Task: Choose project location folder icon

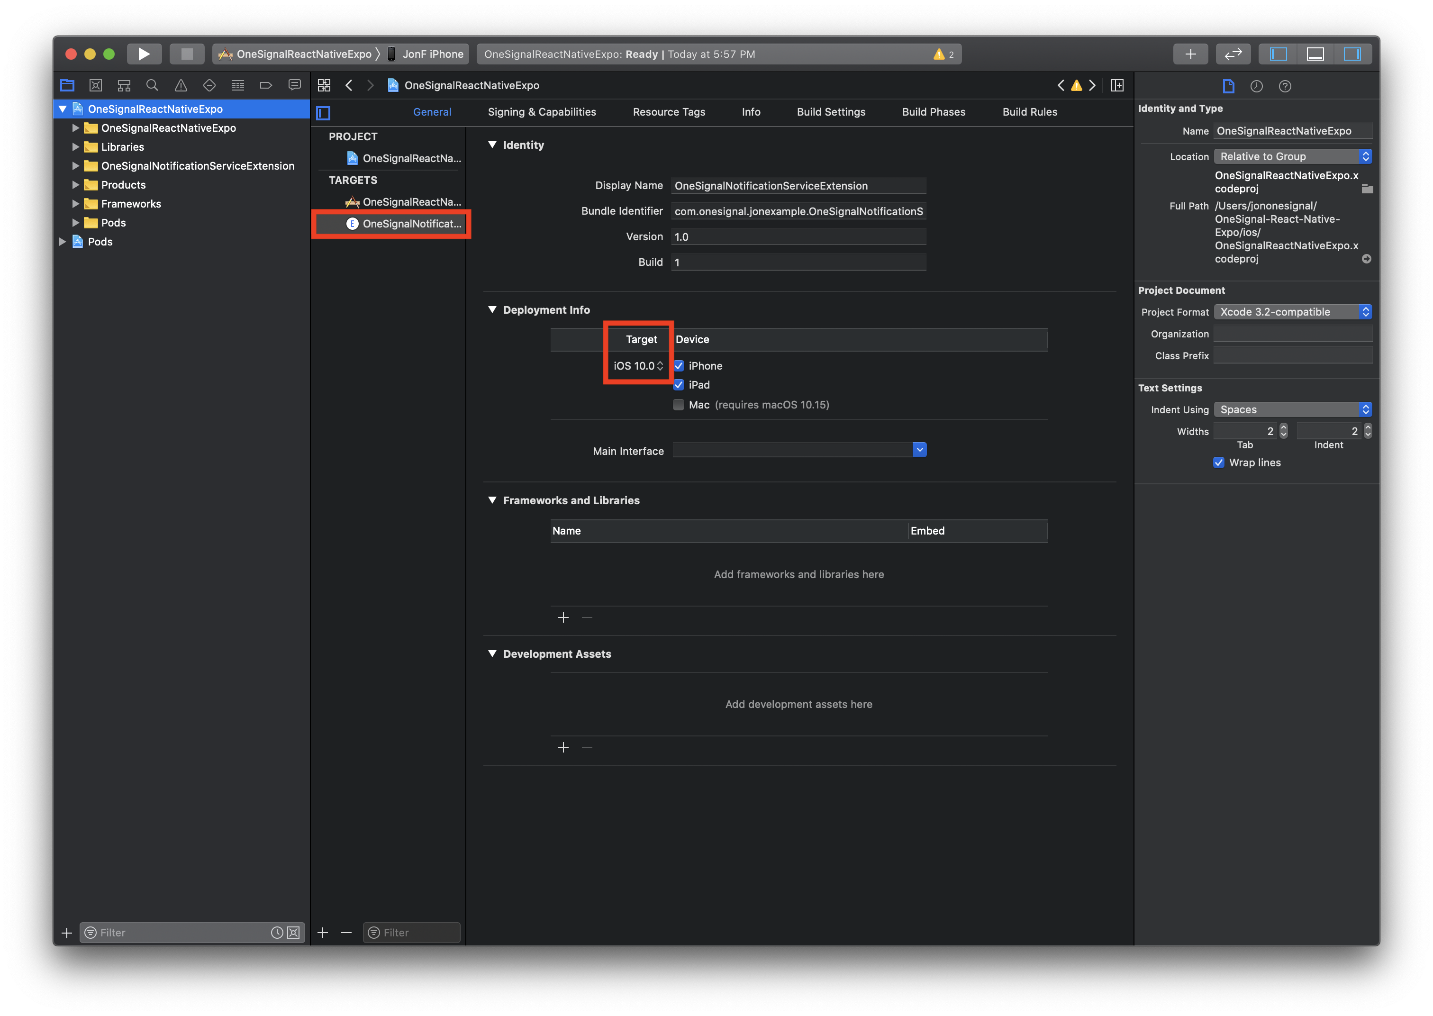Action: coord(1367,189)
